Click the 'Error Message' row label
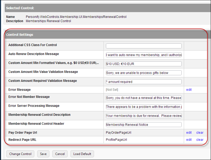Viewport: 211px width, 160px height. click(x=20, y=89)
